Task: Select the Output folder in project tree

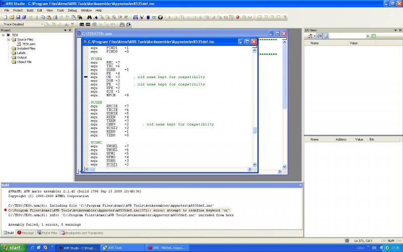Action: (22, 57)
